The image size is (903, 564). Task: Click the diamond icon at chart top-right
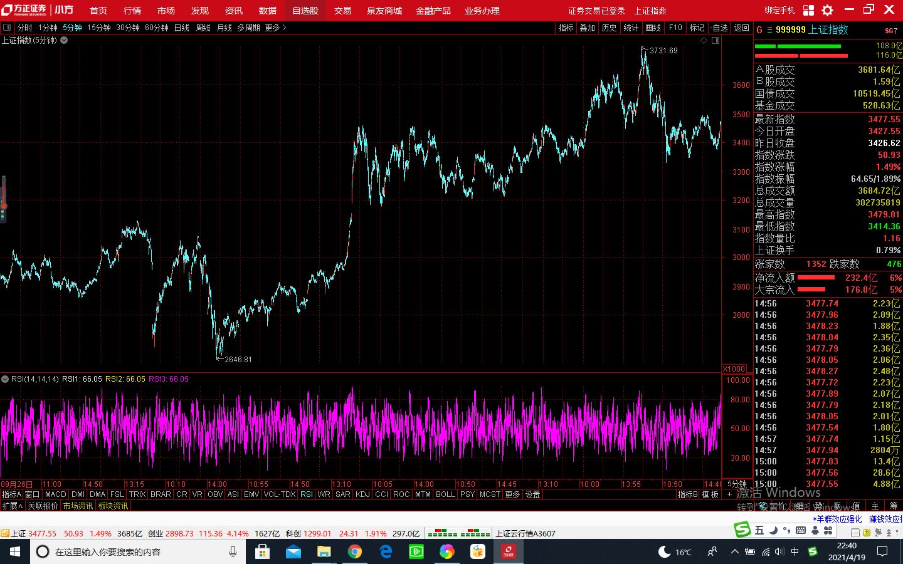[x=704, y=40]
